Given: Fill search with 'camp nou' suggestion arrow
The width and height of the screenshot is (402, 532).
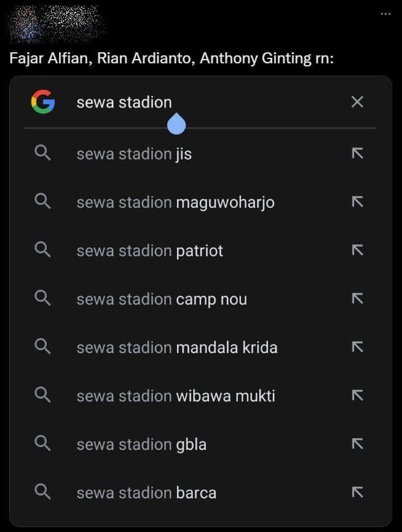Looking at the screenshot, I should pyautogui.click(x=357, y=299).
